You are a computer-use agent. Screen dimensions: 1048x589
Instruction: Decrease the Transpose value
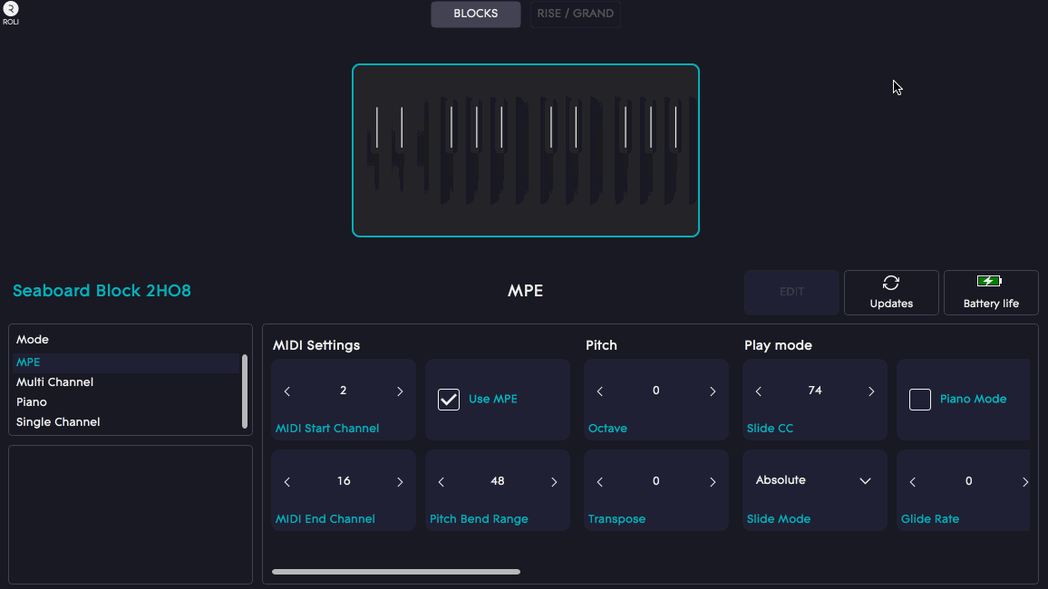(x=599, y=481)
